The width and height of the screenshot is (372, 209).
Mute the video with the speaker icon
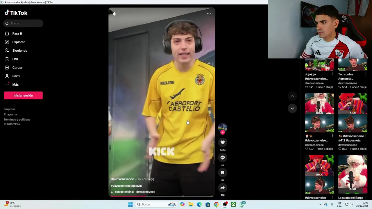(114, 14)
